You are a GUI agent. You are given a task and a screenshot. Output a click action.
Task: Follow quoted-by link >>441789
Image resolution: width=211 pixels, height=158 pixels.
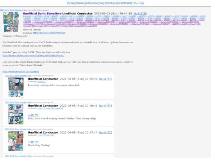(50, 108)
